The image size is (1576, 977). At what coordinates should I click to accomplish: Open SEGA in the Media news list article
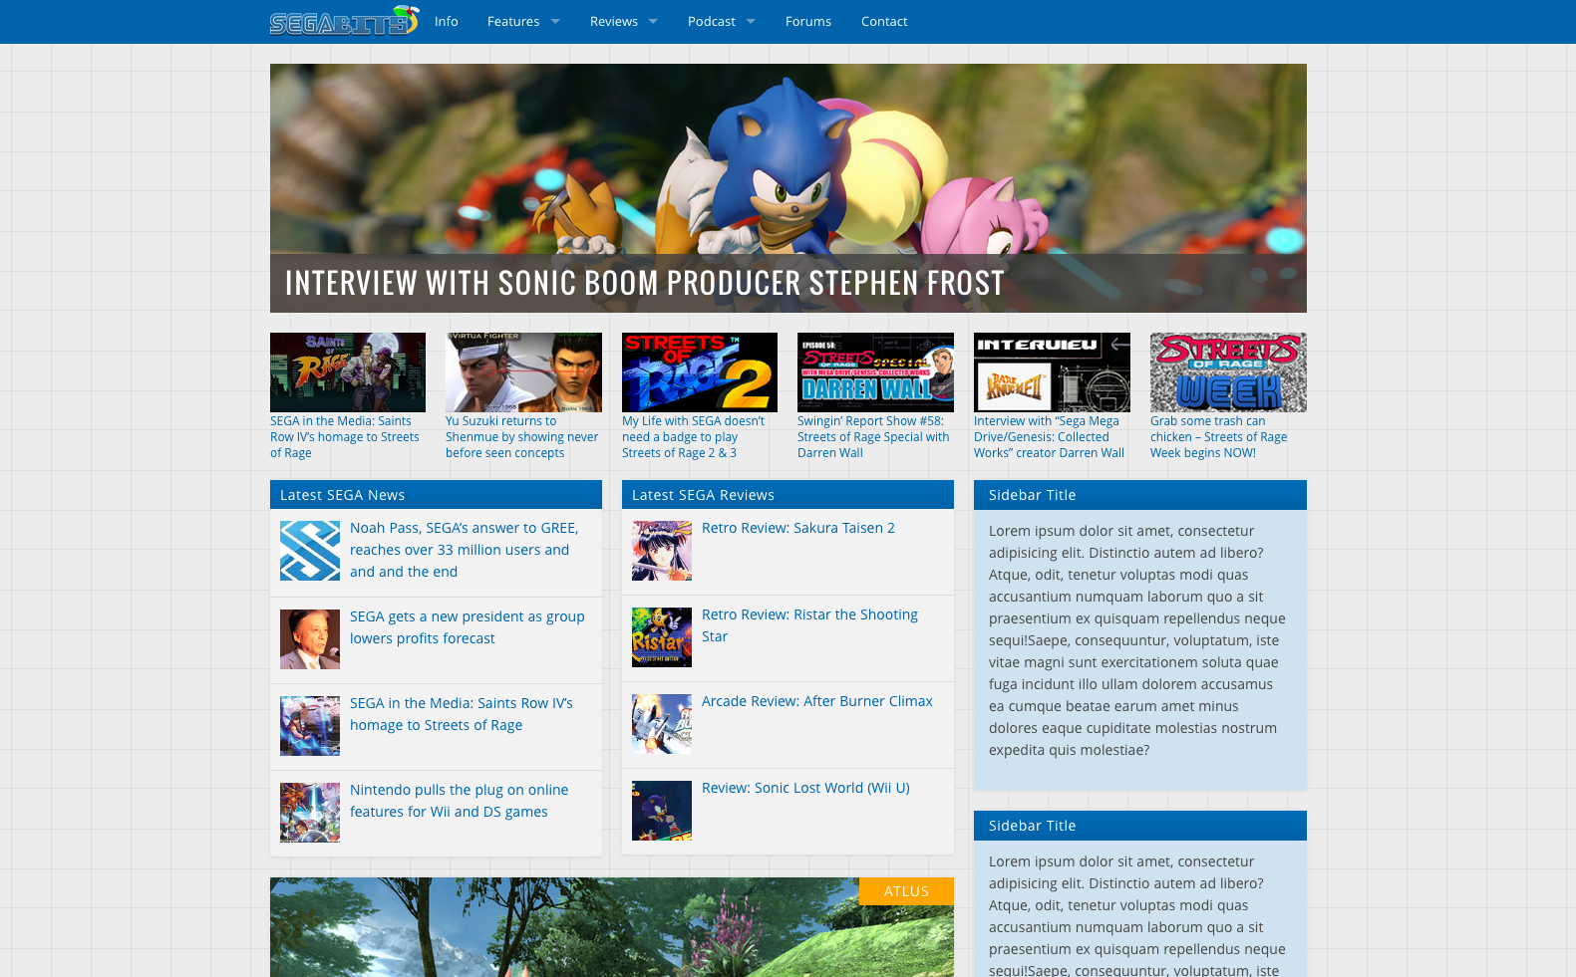pyautogui.click(x=462, y=714)
